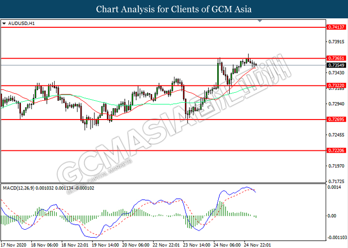Image resolution: width=348 pixels, height=248 pixels.
Task: Click the current price 0.73549 label
Action: pyautogui.click(x=336, y=65)
